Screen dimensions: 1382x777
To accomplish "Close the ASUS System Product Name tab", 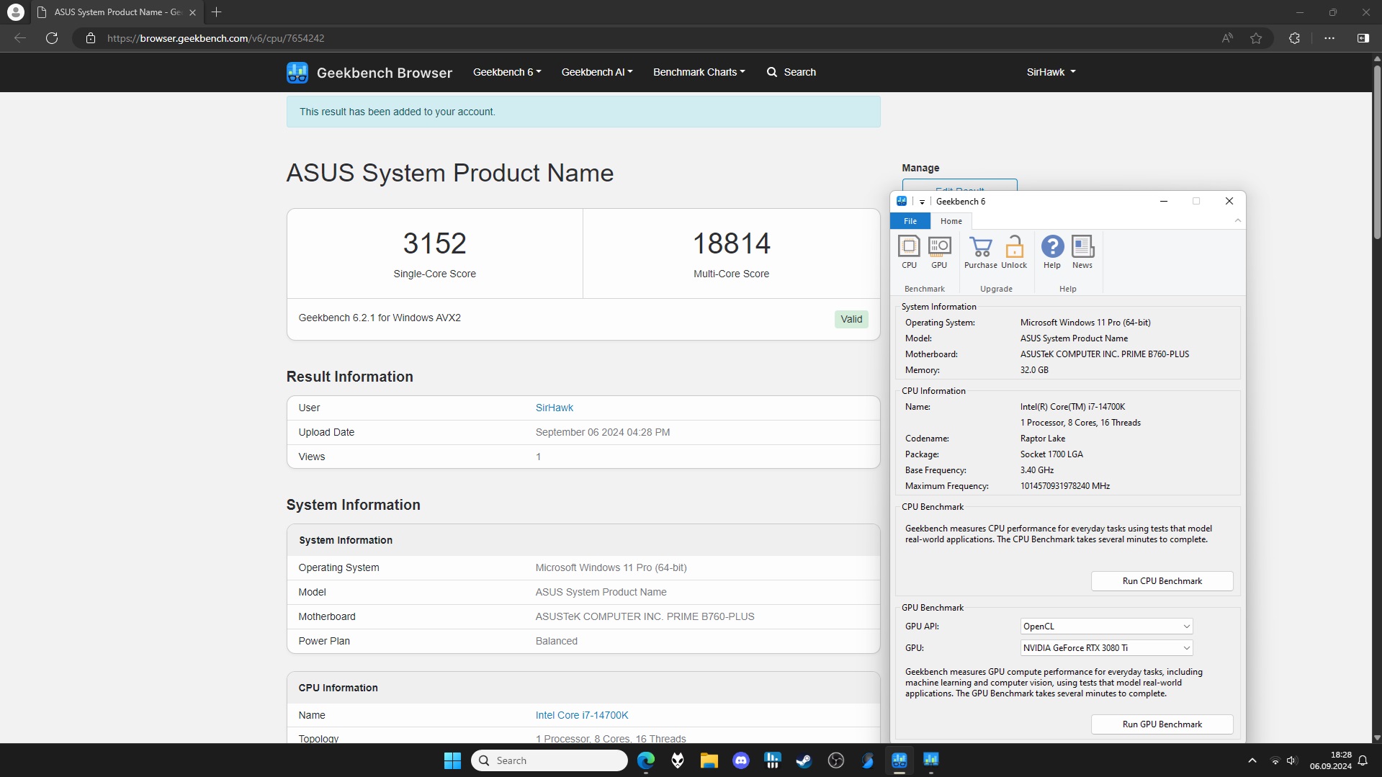I will coord(192,12).
